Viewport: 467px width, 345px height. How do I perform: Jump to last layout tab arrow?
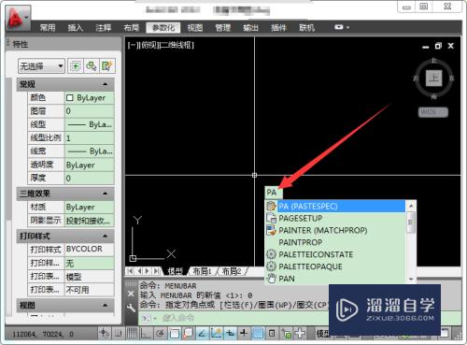[156, 271]
